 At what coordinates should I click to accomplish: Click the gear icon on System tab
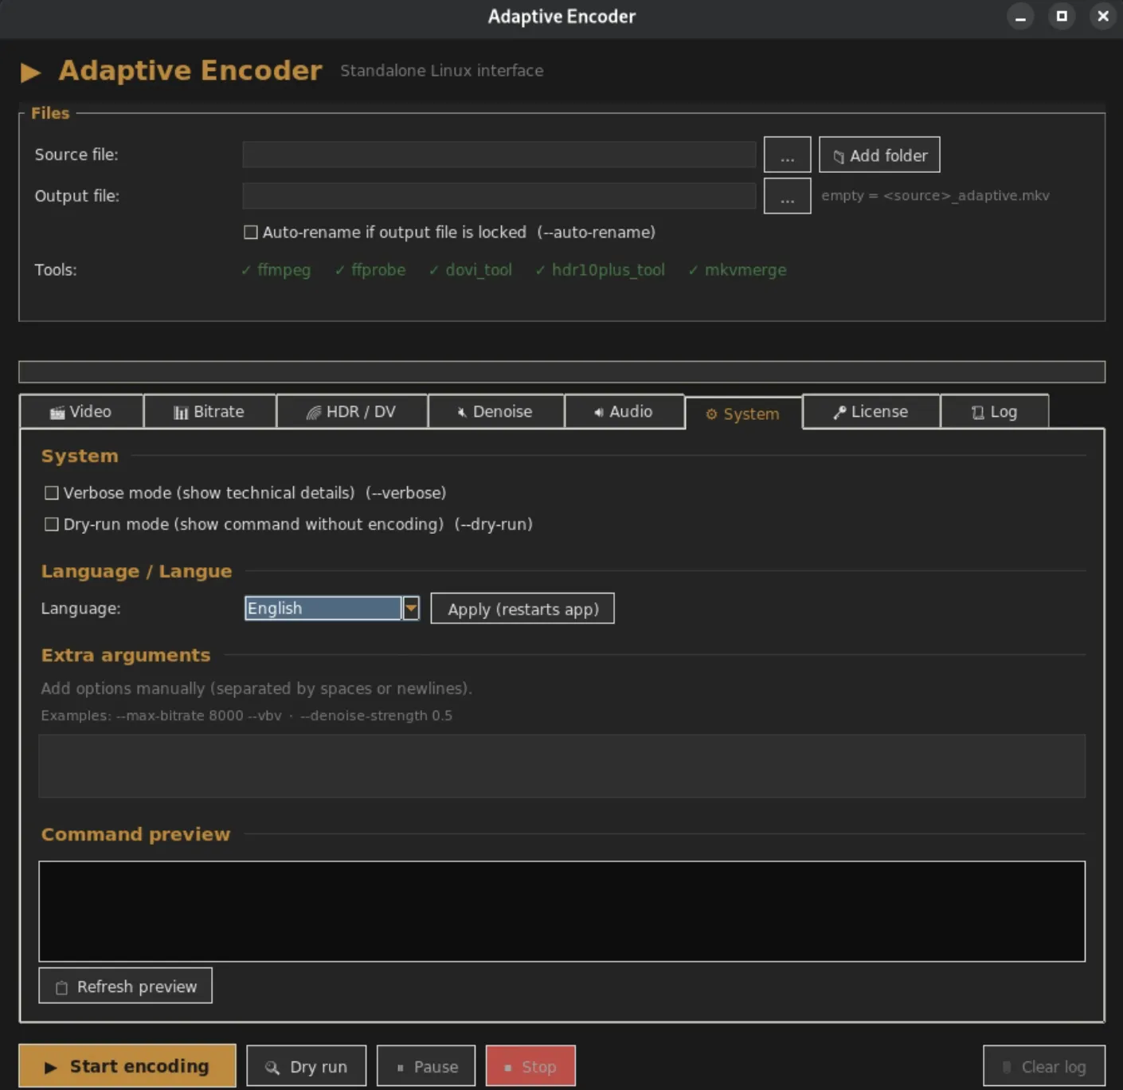pos(711,414)
